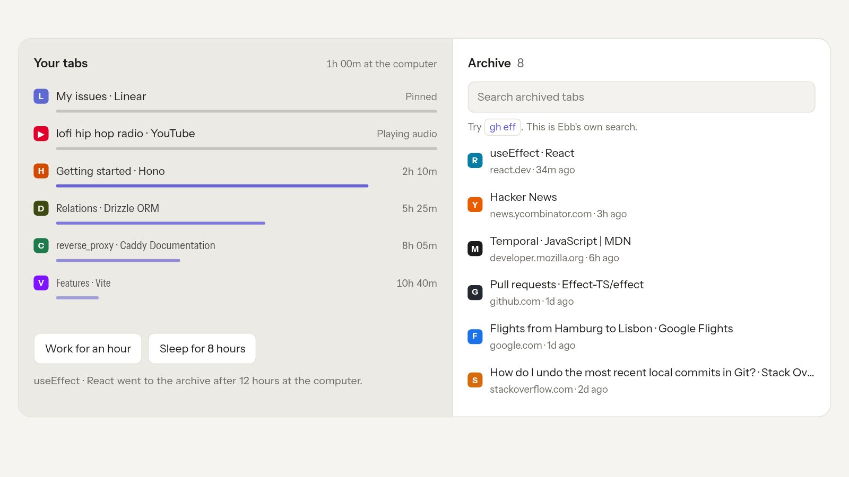The height and width of the screenshot is (477, 849).
Task: Click the 1h 00m at the computer text
Action: pyautogui.click(x=382, y=64)
